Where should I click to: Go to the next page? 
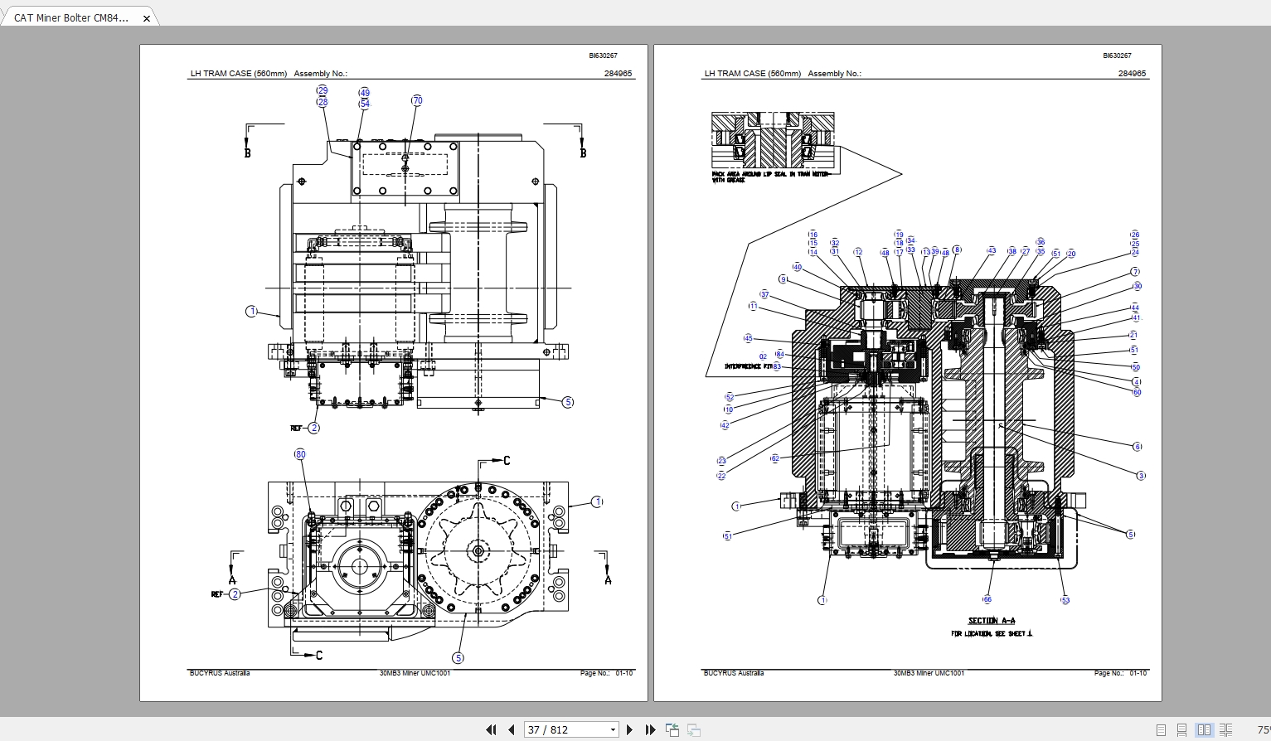[x=629, y=729]
